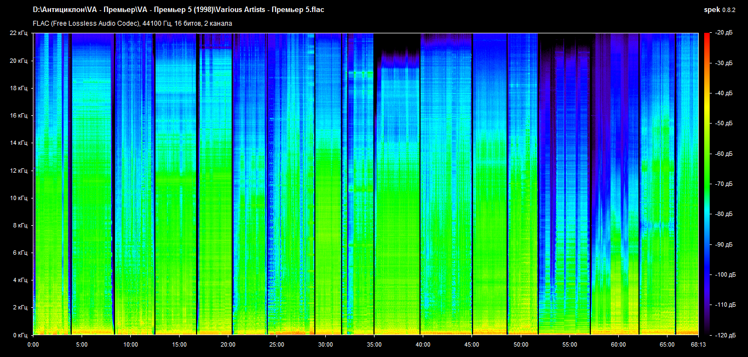Viewport: 748px width, 357px height.
Task: Click the dB color gradient legend bar
Action: [x=707, y=184]
